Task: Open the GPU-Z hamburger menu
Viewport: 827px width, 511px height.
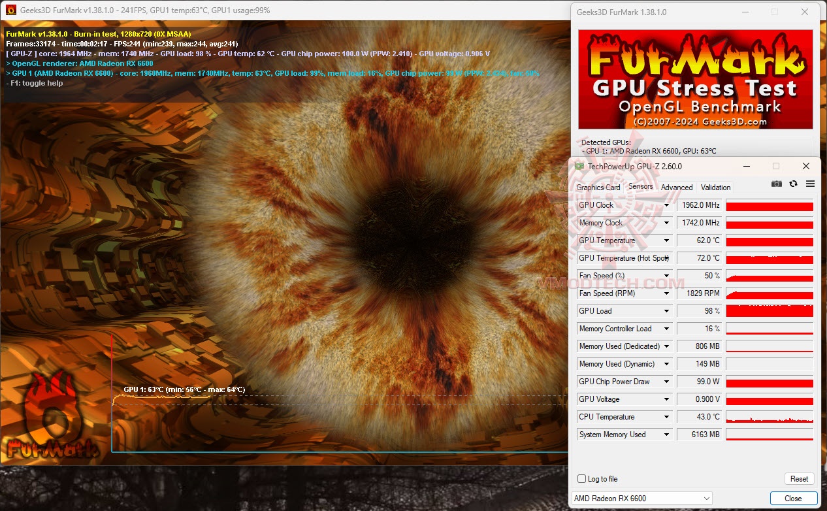Action: pos(810,184)
